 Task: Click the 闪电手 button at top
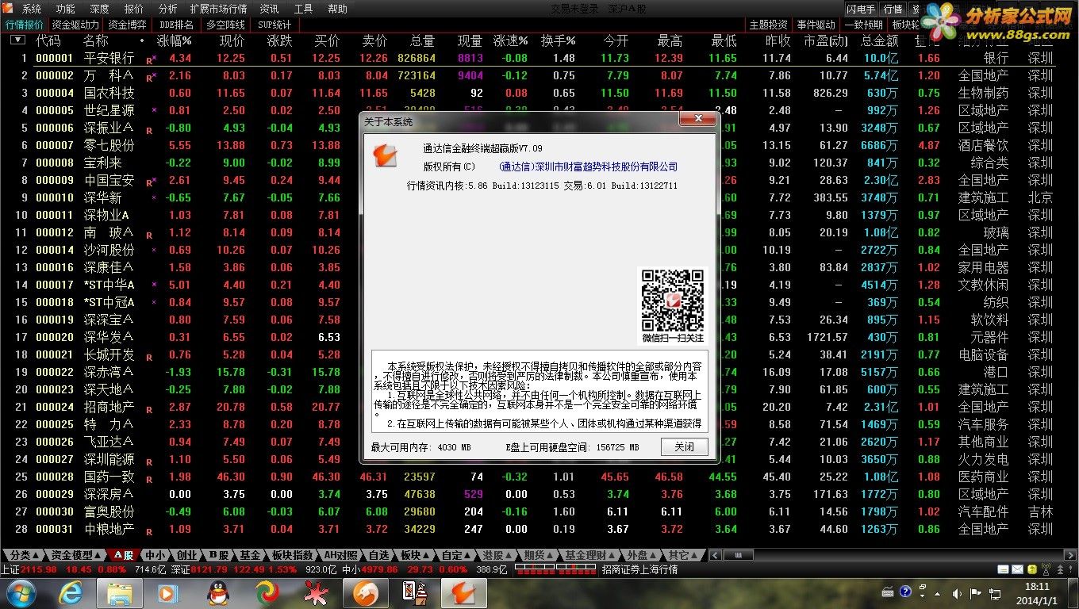click(861, 9)
